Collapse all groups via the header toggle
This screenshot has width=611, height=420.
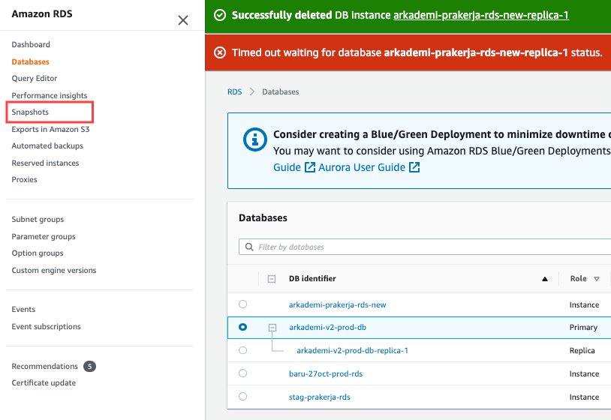pyautogui.click(x=272, y=279)
